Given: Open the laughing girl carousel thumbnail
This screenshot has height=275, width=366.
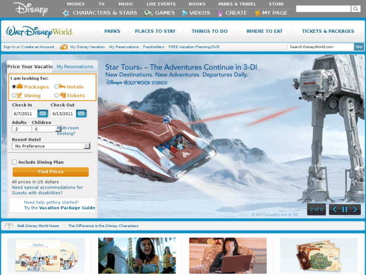Looking at the screenshot, I should click(137, 256).
